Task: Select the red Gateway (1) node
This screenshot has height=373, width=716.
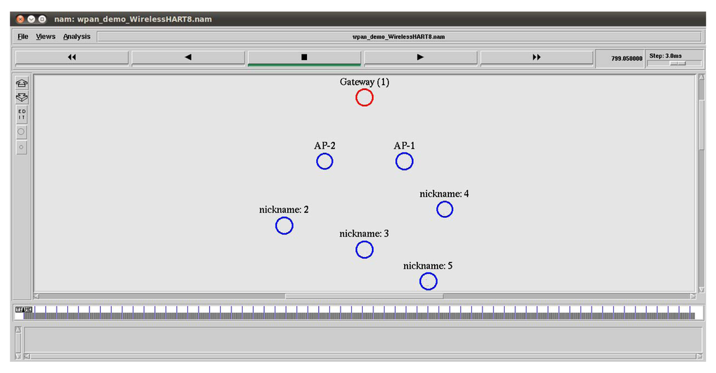Action: 364,98
